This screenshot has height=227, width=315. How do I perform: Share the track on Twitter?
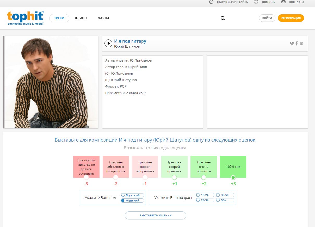click(x=292, y=44)
